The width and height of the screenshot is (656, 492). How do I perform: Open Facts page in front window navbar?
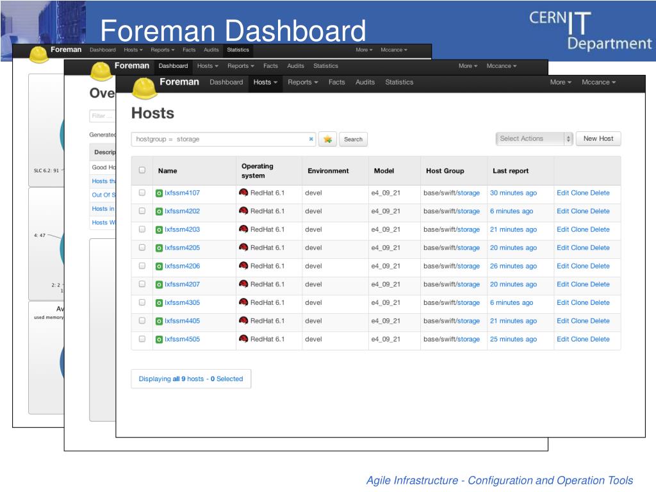point(337,83)
